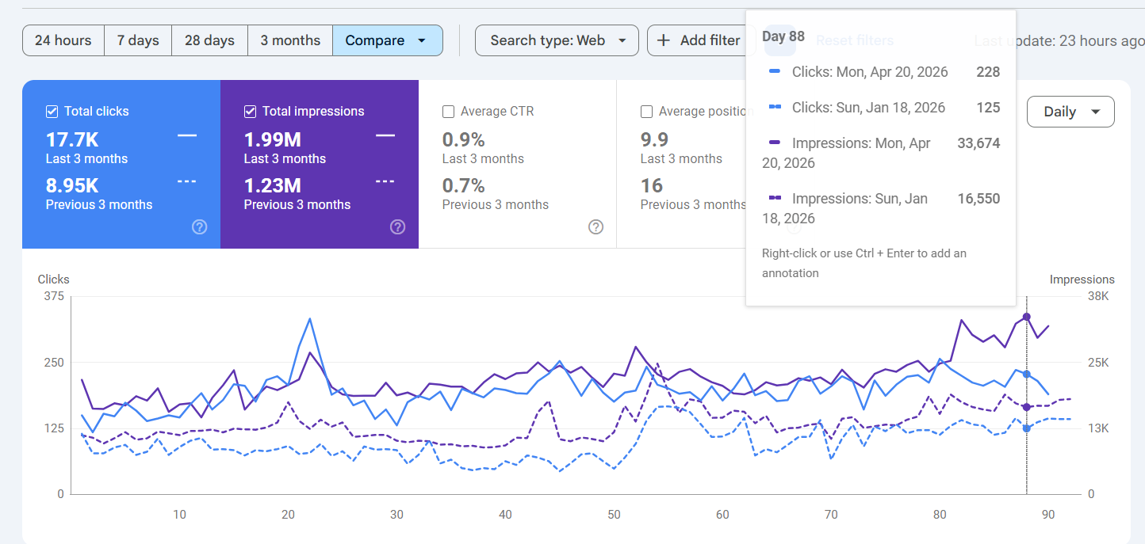
Task: Click the 50 day label on x-axis
Action: 614,515
